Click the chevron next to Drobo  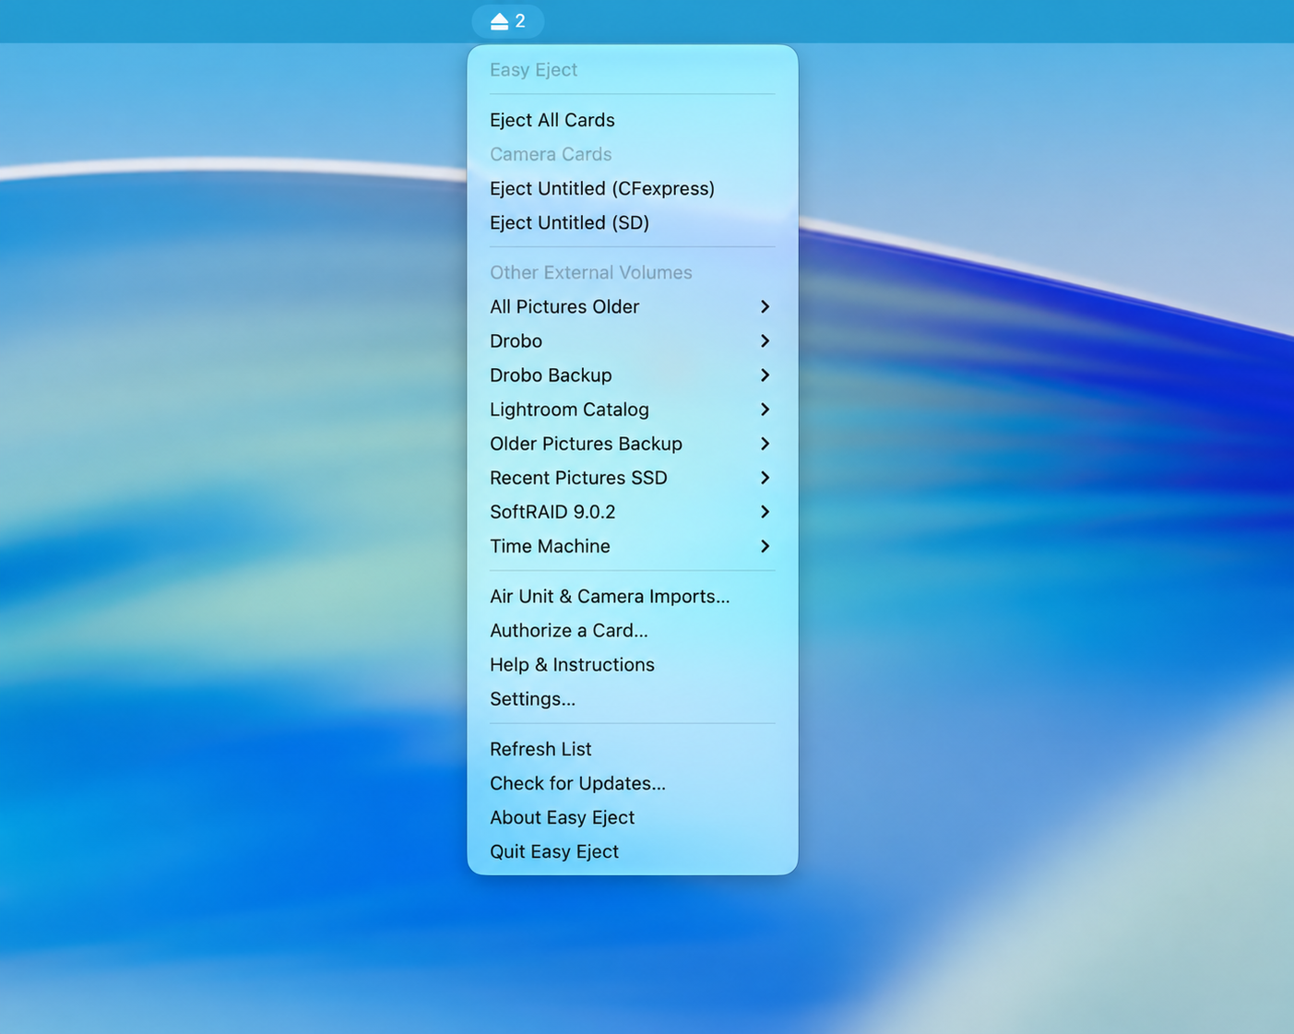765,340
